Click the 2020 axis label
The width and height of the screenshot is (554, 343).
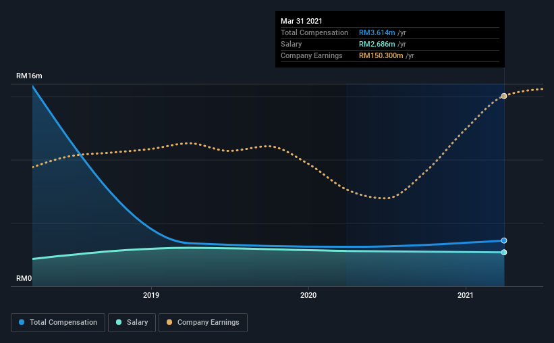click(x=308, y=295)
